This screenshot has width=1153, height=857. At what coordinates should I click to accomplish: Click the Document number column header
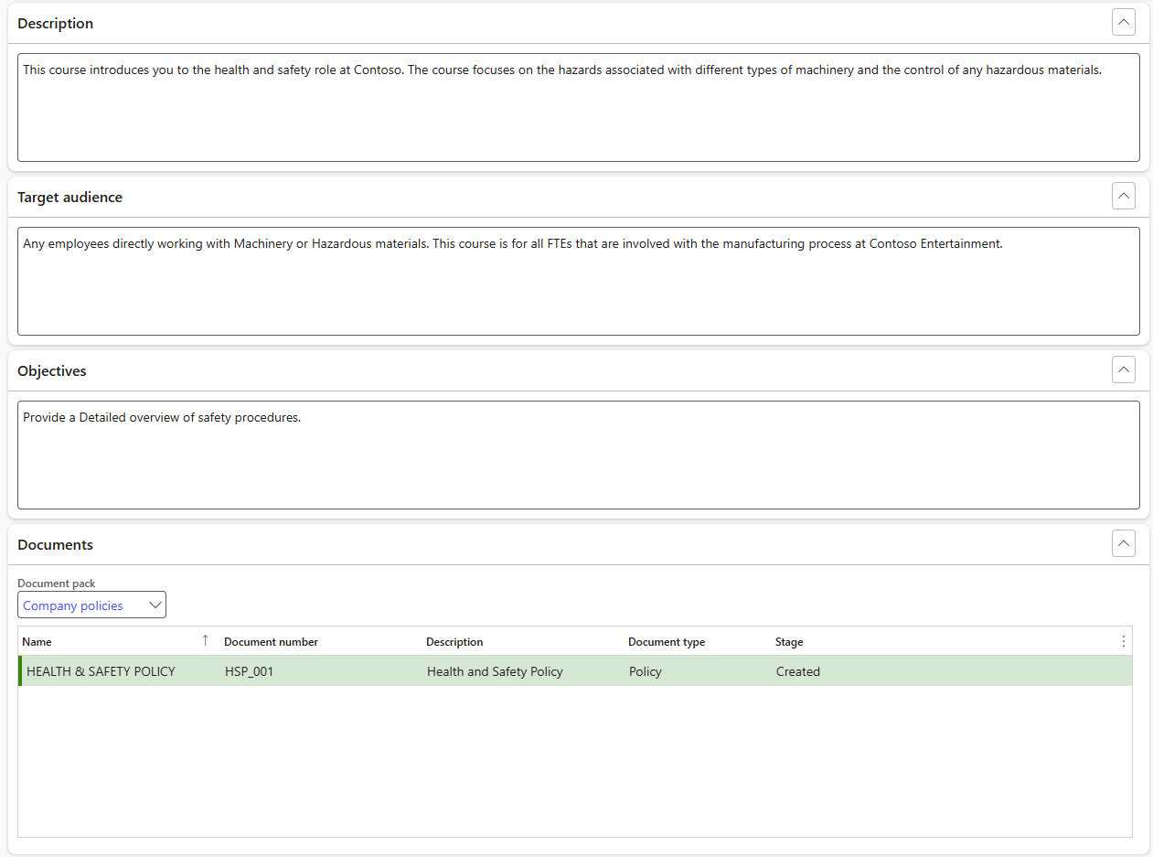271,642
